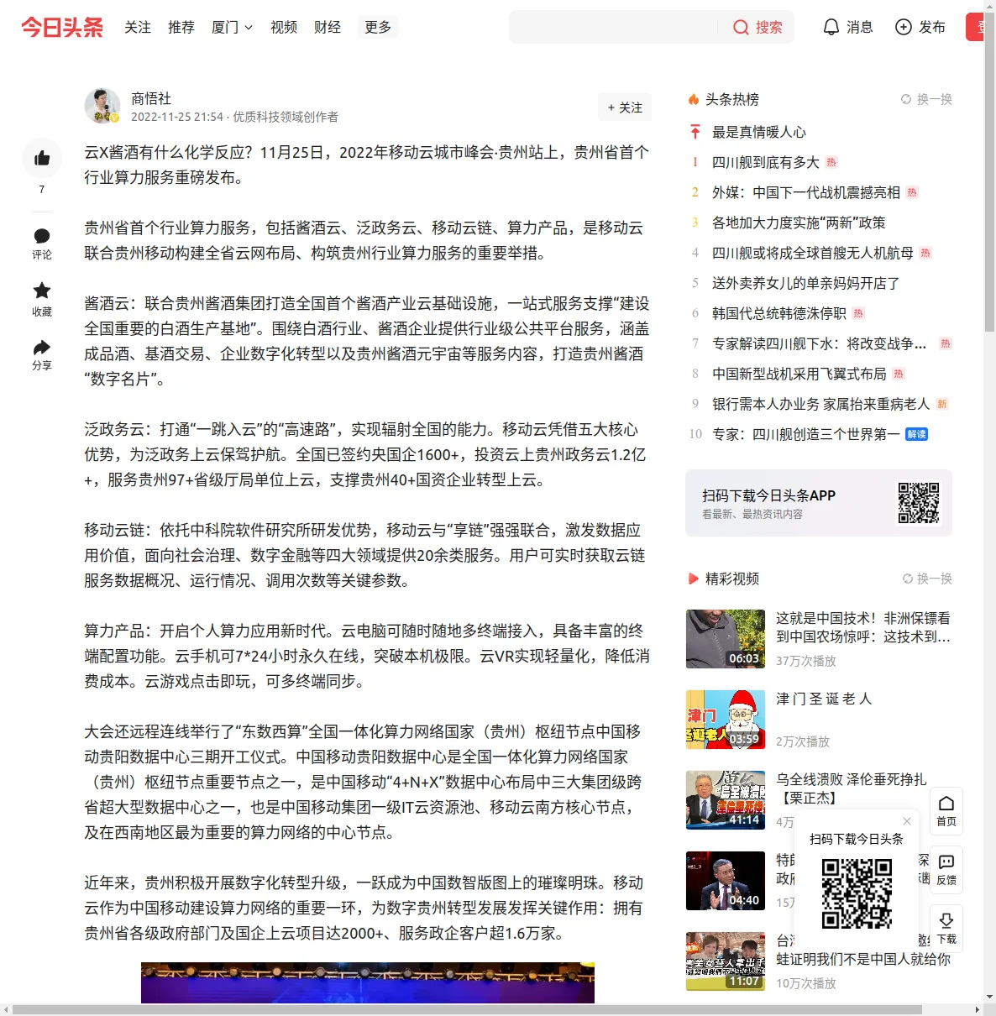The height and width of the screenshot is (1016, 996).
Task: Share the article using the 分享 arrow
Action: click(42, 347)
